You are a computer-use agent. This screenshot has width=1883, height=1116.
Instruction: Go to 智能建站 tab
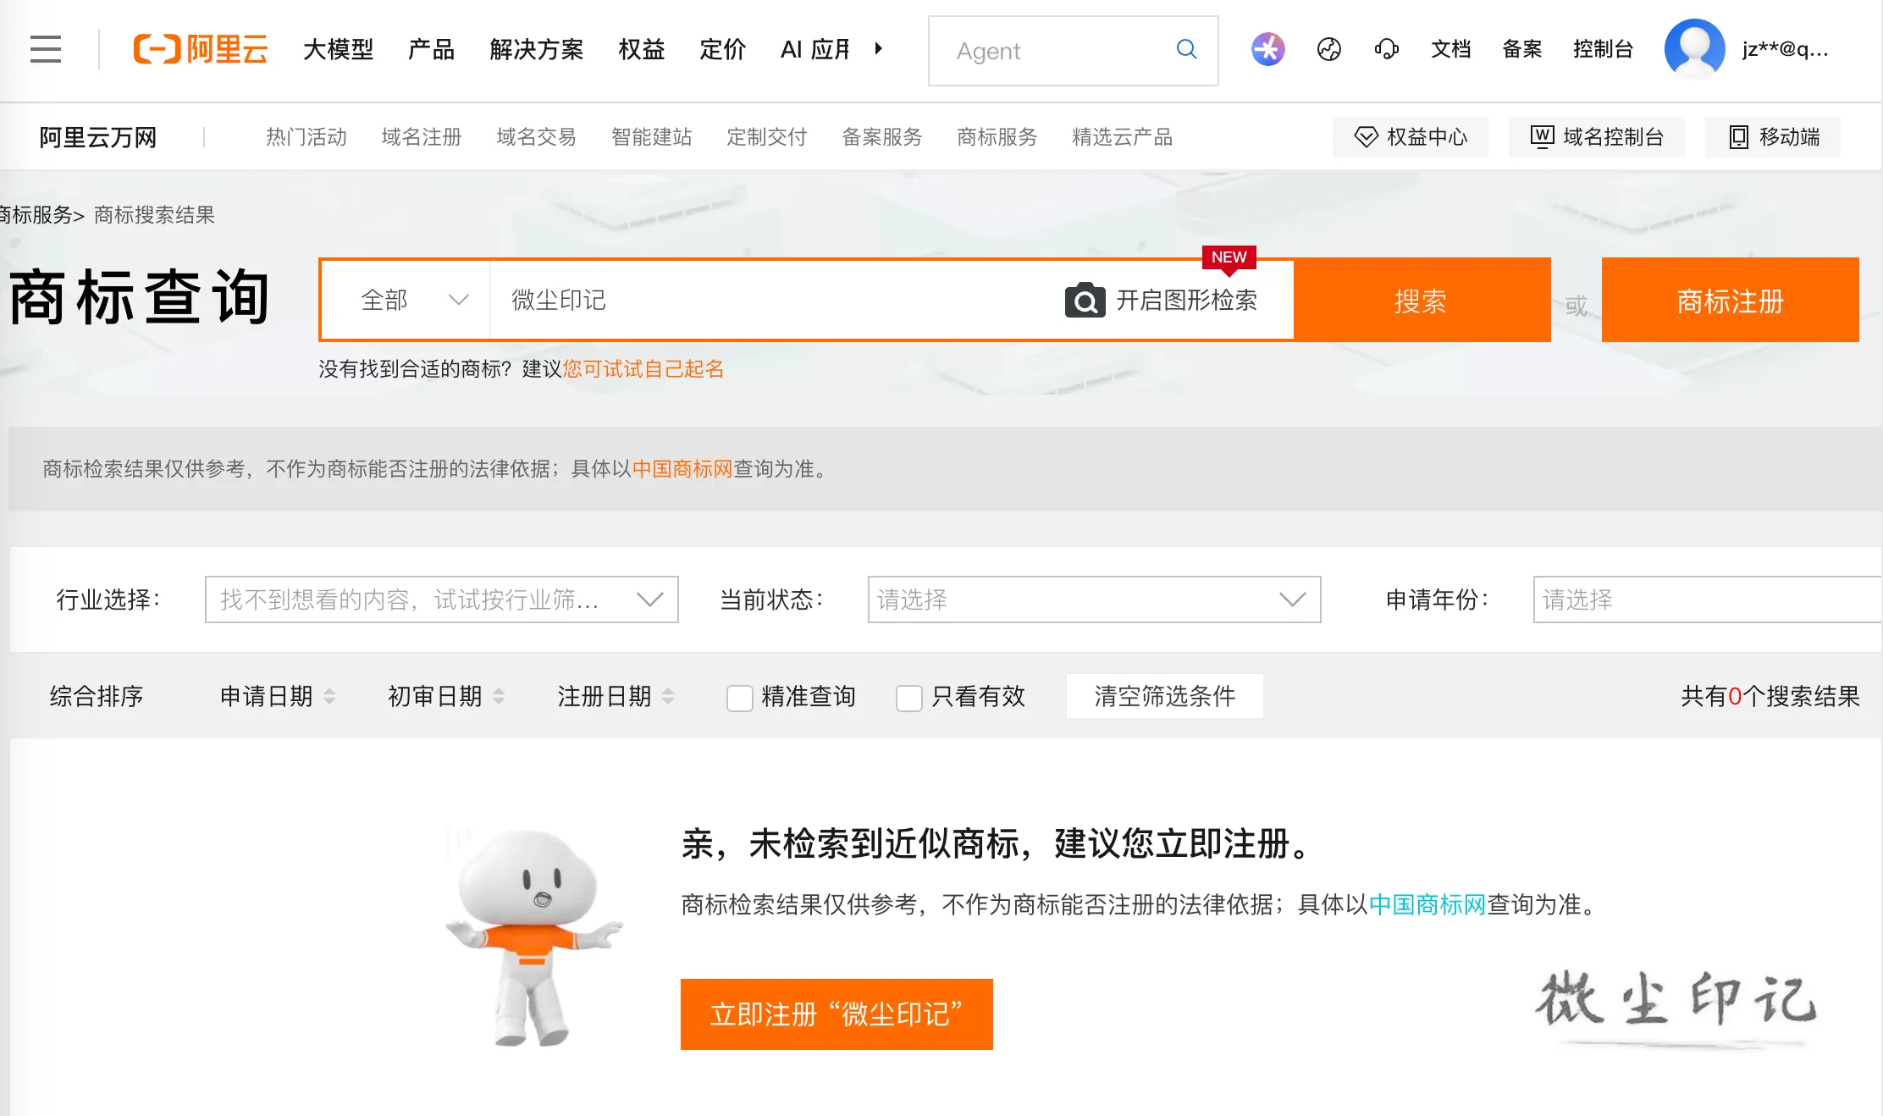coord(651,136)
